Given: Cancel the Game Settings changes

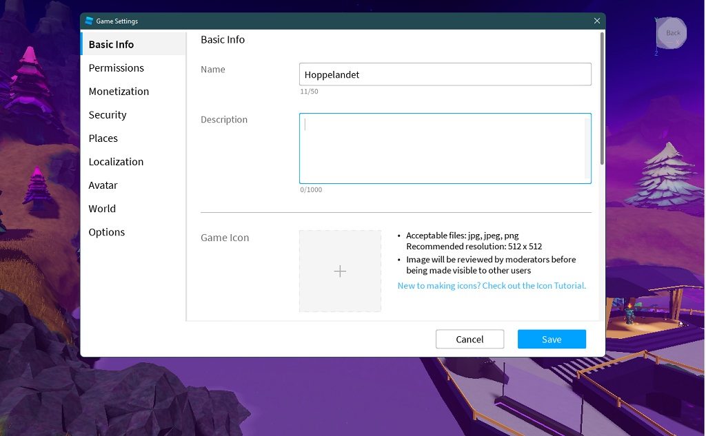Looking at the screenshot, I should (x=470, y=339).
